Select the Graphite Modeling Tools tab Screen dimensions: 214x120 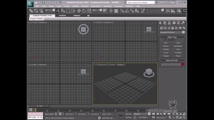(x=42, y=16)
